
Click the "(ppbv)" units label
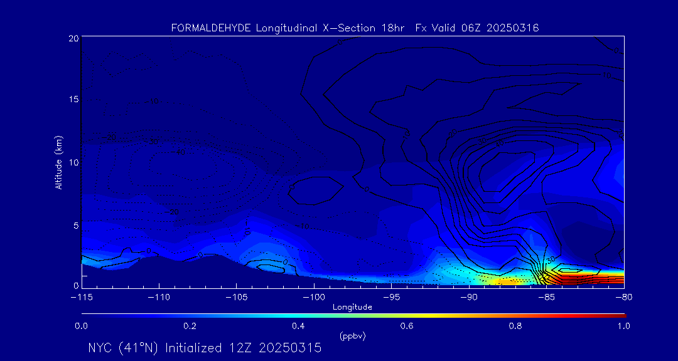353,337
